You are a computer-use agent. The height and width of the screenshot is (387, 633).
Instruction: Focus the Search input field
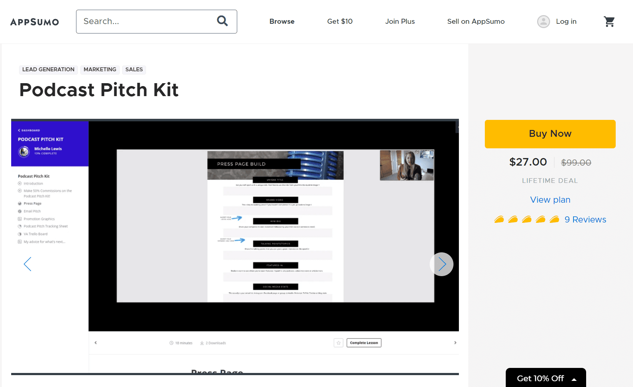[156, 22]
